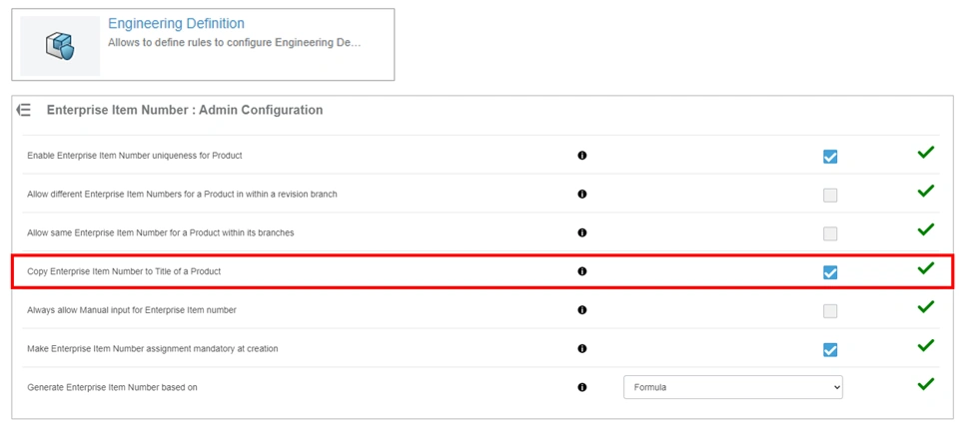959x423 pixels.
Task: Open the Formula dropdown
Action: [x=732, y=387]
